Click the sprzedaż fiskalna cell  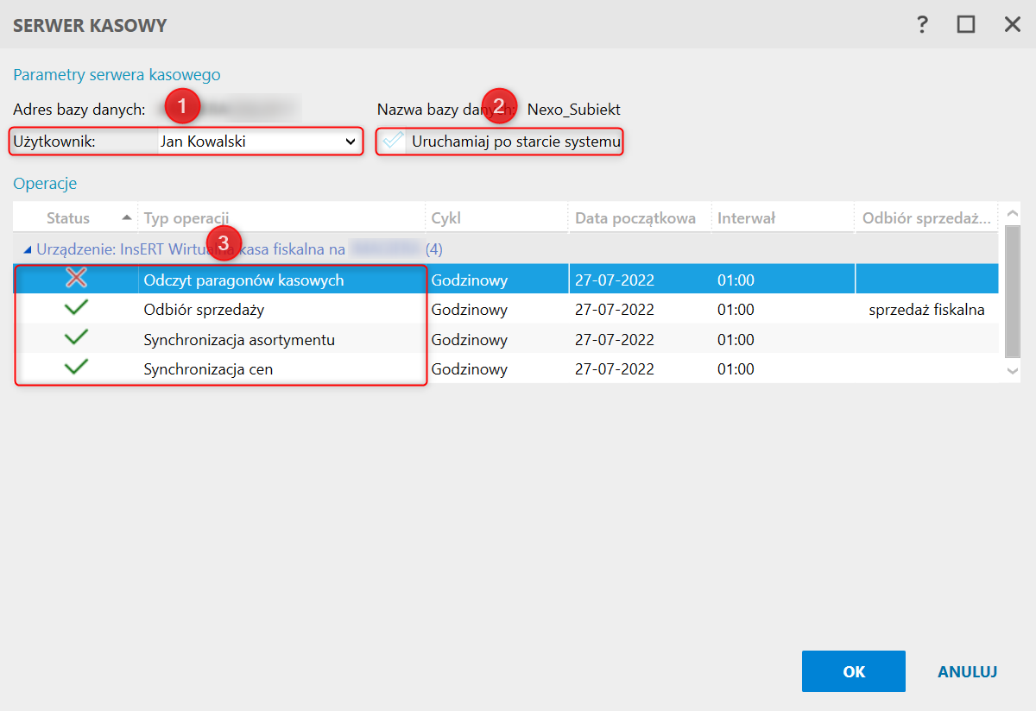tap(926, 310)
